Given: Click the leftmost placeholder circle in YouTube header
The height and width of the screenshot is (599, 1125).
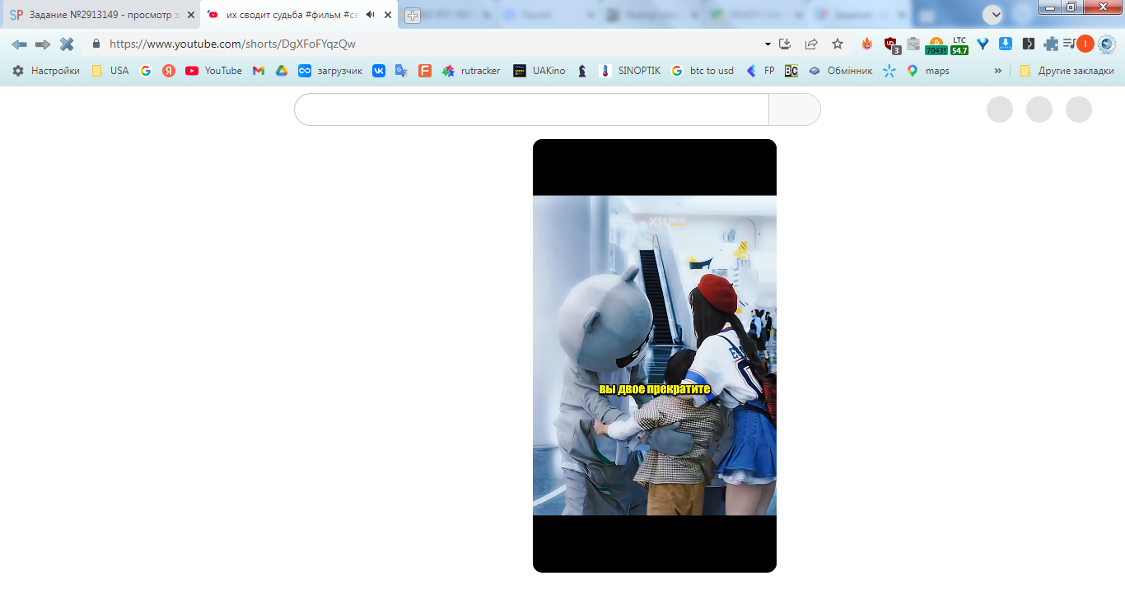Looking at the screenshot, I should point(1000,109).
